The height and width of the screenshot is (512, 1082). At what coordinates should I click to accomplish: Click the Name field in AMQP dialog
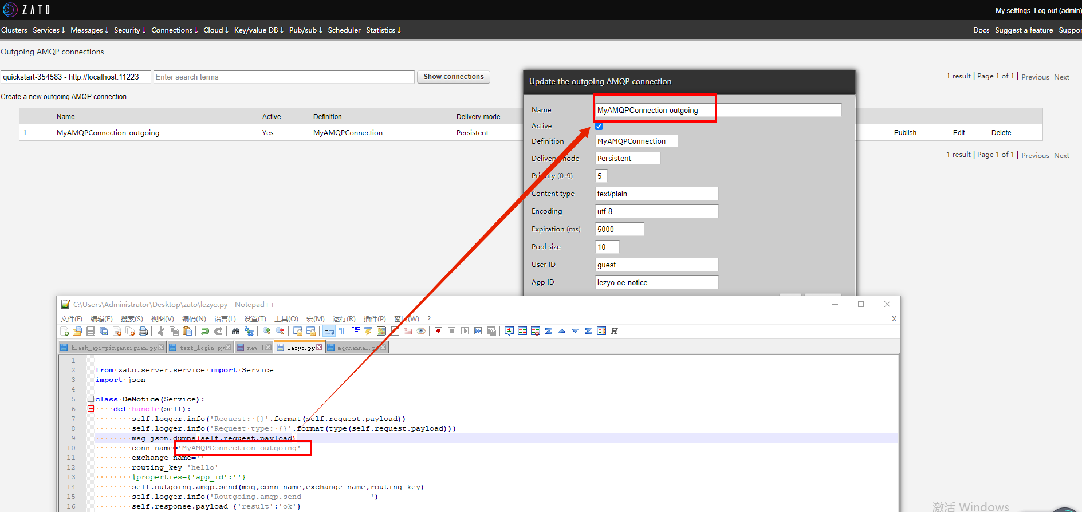718,110
